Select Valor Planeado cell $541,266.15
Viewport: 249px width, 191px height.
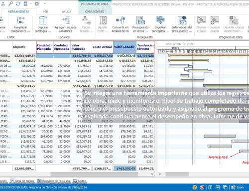pyautogui.click(x=81, y=86)
